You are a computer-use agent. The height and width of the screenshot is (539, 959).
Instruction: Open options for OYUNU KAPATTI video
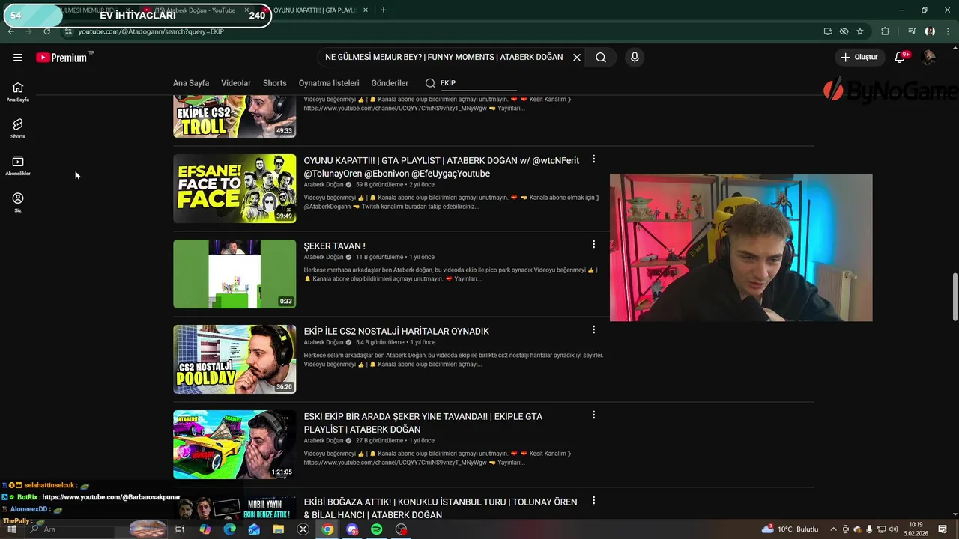tap(593, 159)
